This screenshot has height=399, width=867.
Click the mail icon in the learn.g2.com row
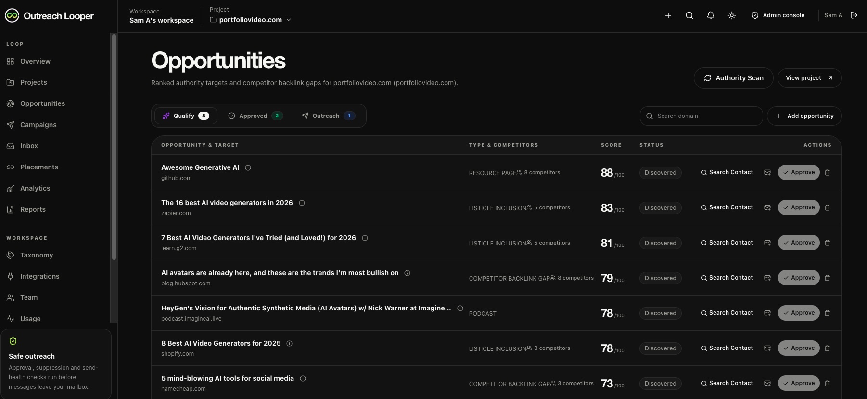(x=767, y=243)
